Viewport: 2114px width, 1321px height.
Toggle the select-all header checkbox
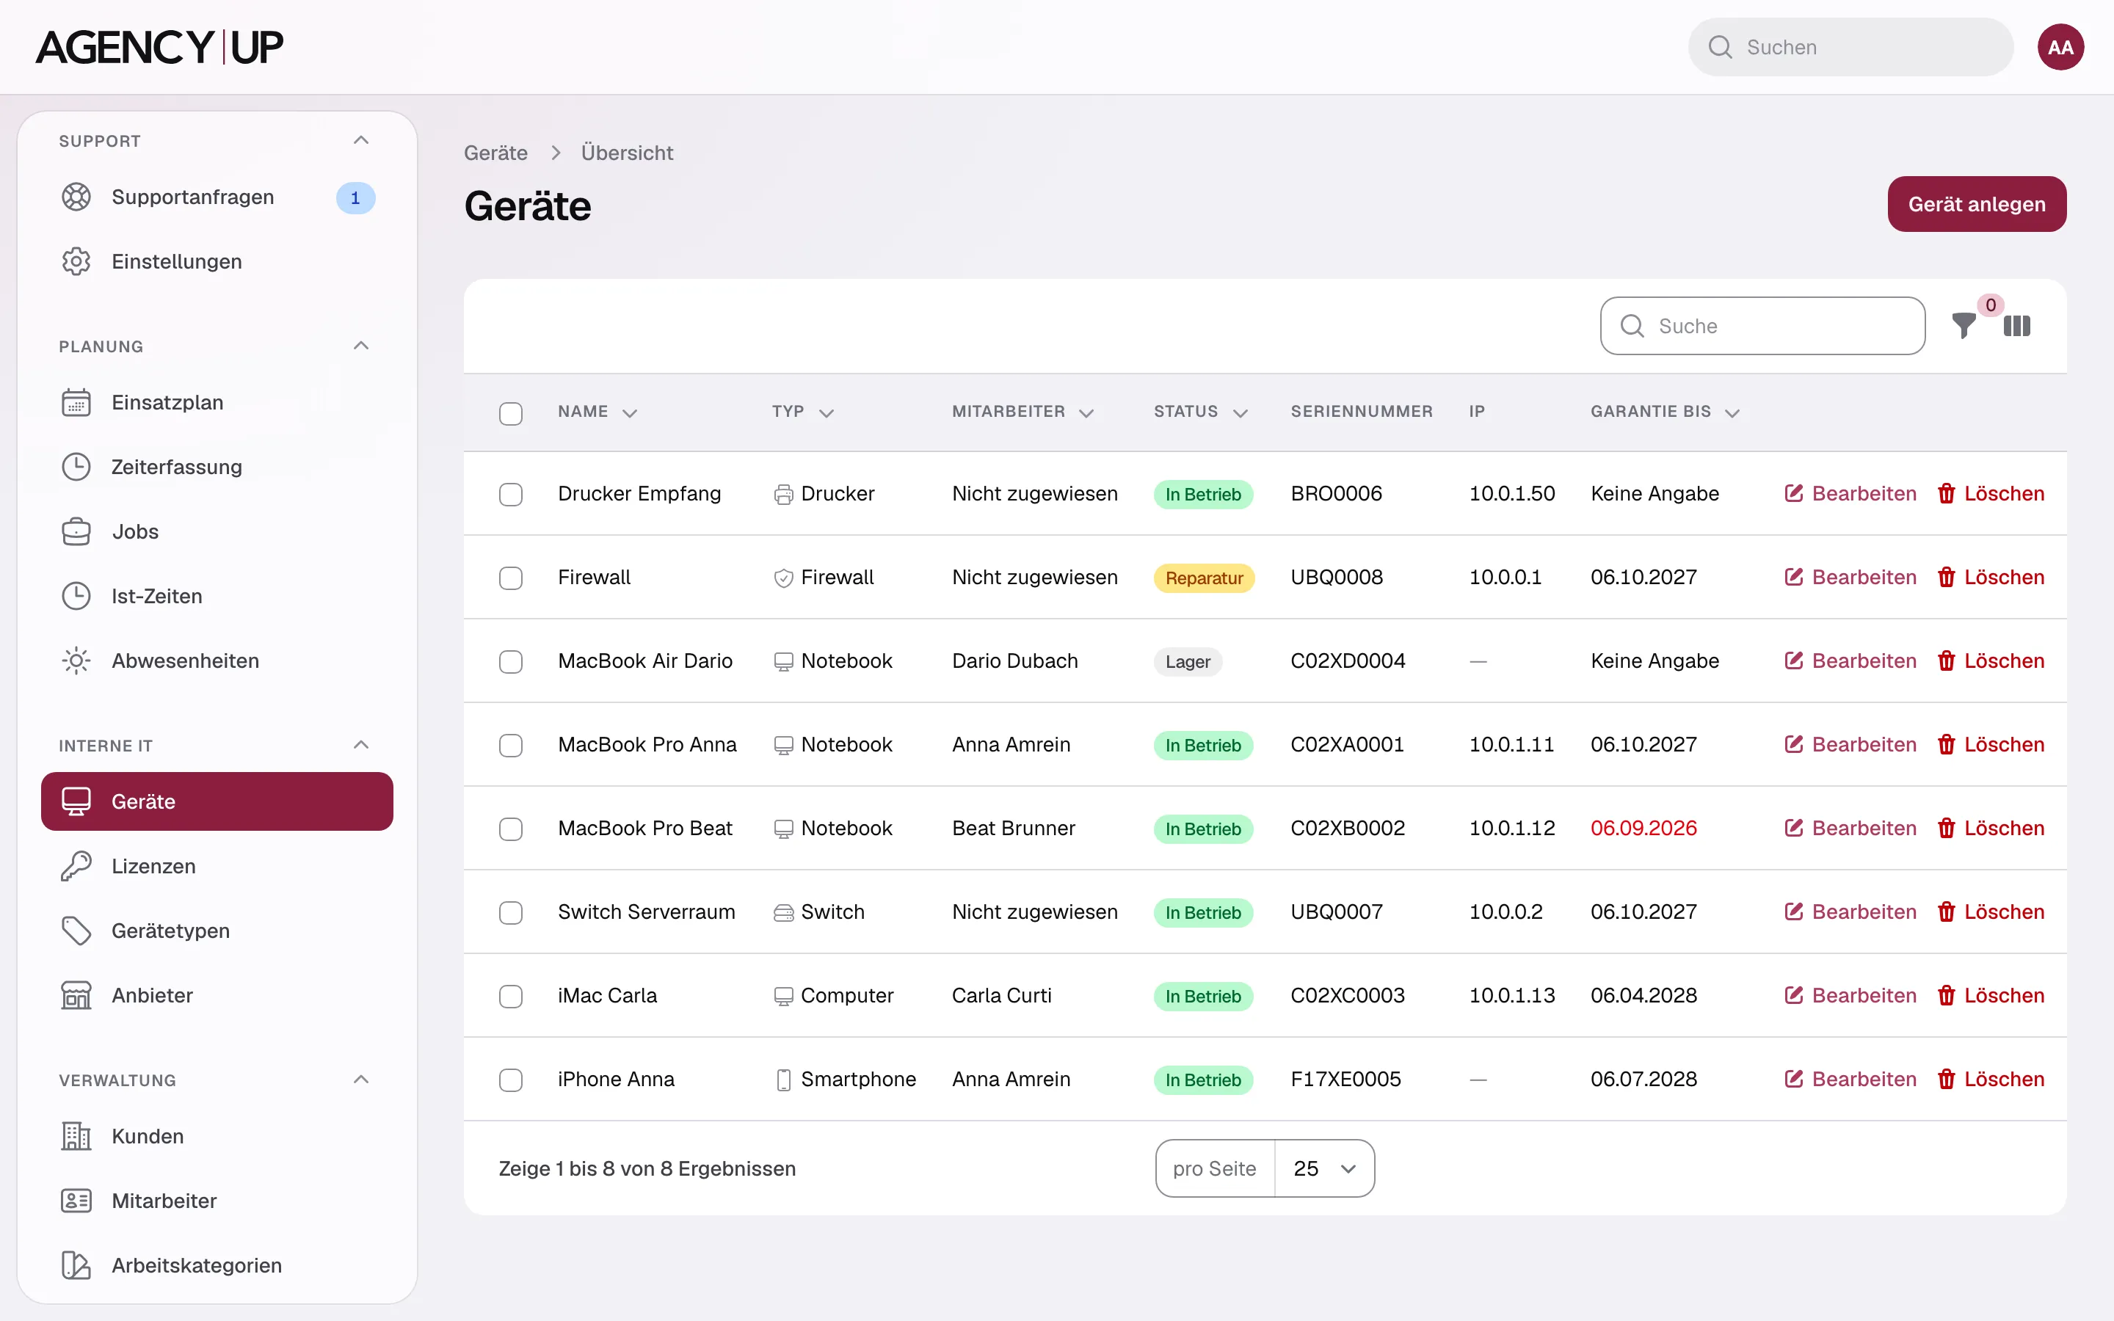(x=511, y=413)
